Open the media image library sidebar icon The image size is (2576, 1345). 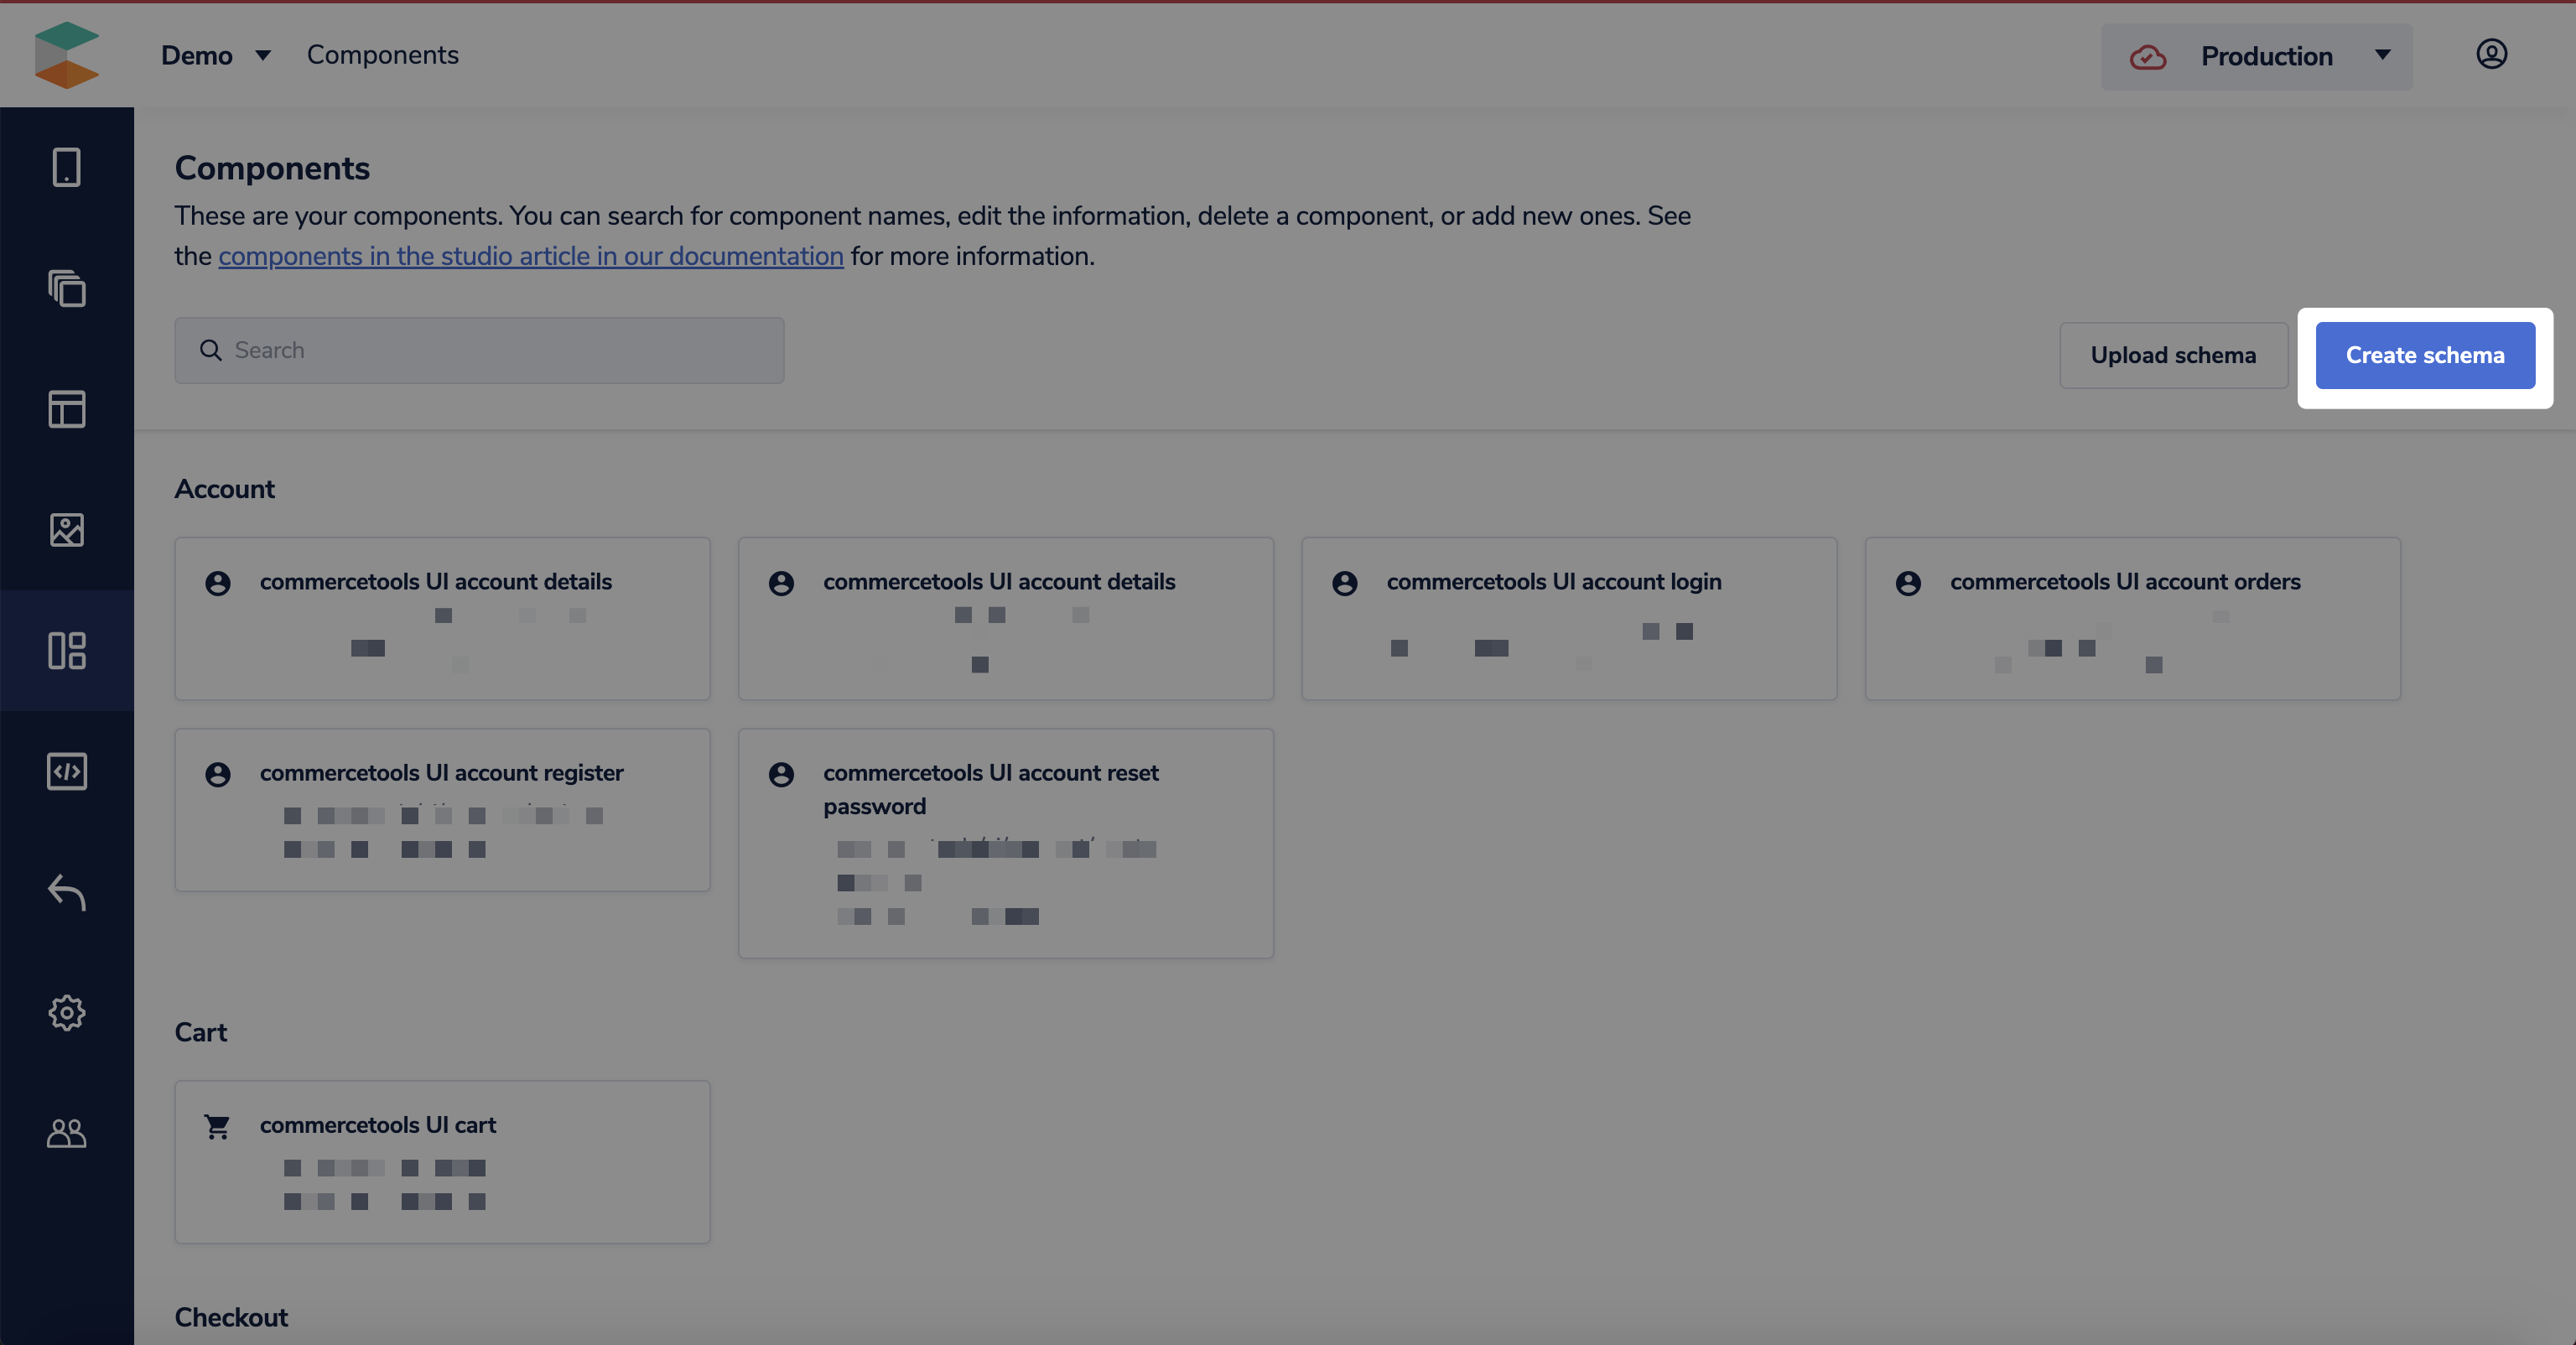coord(66,530)
